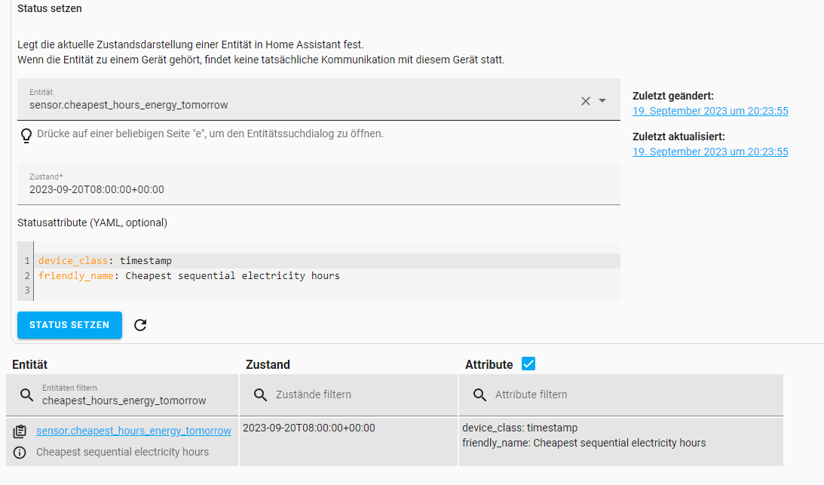The height and width of the screenshot is (485, 824).
Task: Focus the Entität entity picker field
Action: [x=318, y=100]
